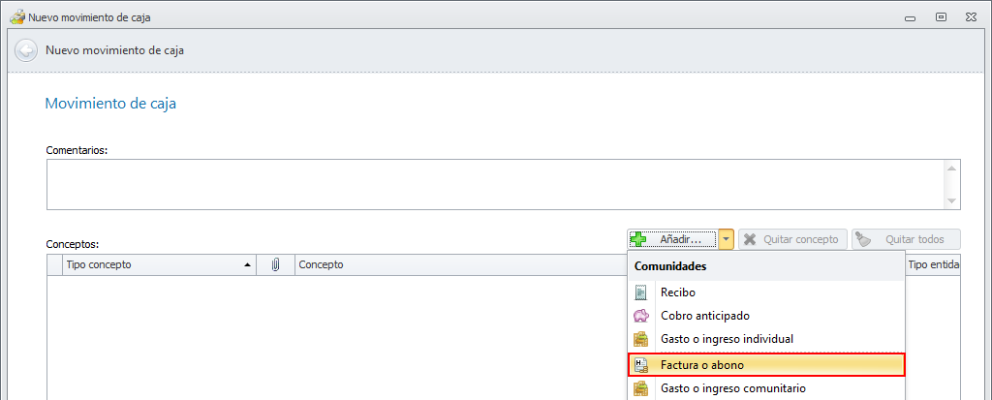Click the Factura o abono icon
The width and height of the screenshot is (992, 400).
[640, 365]
